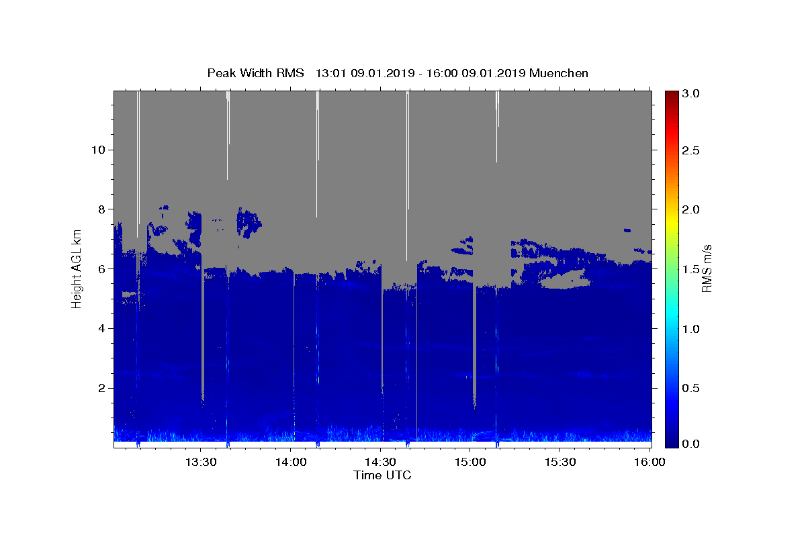Click the "Height AGL km" axis label
Viewport: 806px width, 537px height.
(77, 268)
